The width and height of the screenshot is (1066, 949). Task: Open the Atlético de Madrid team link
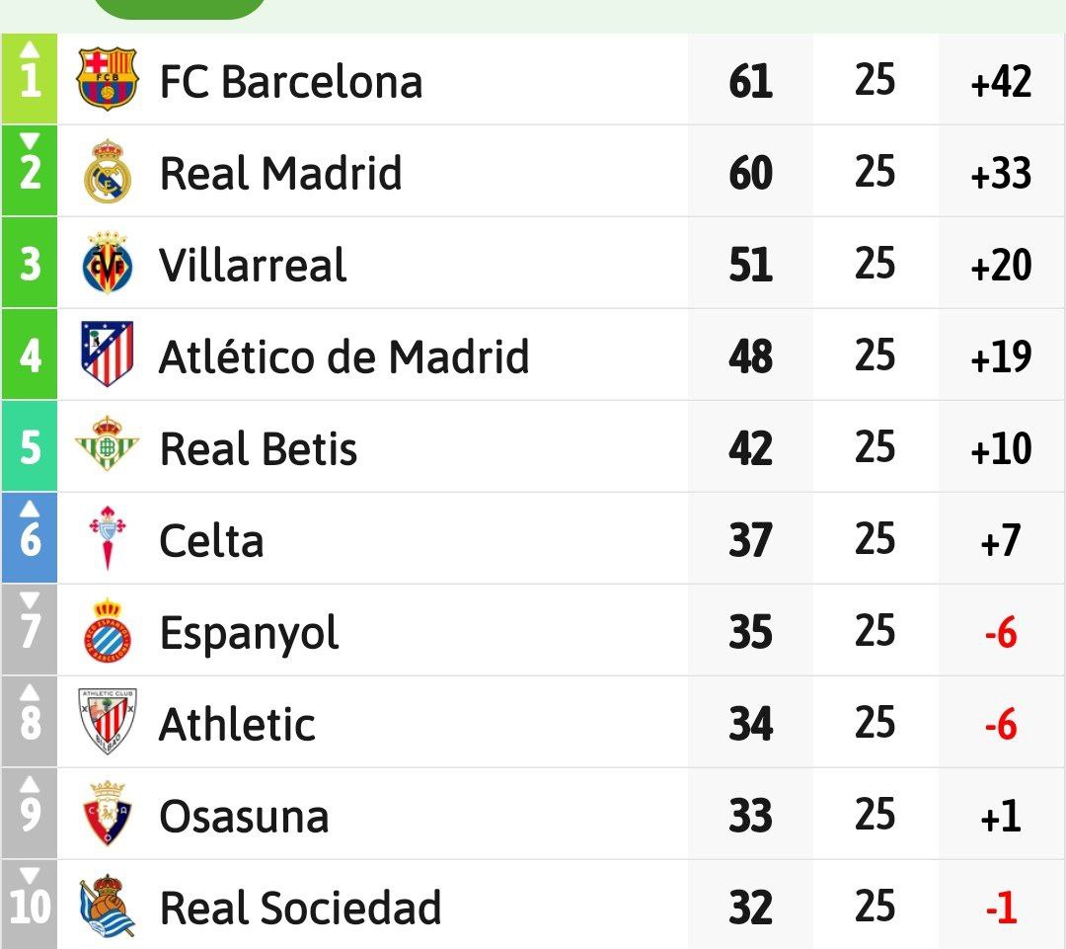click(x=344, y=356)
